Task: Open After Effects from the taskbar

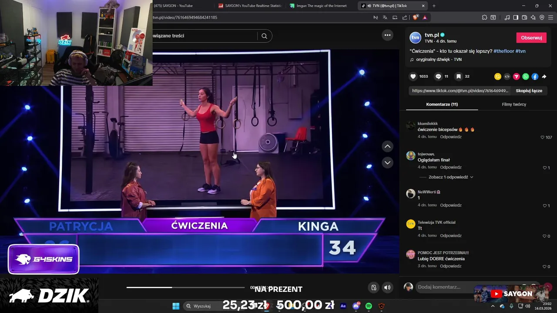Action: [343, 306]
